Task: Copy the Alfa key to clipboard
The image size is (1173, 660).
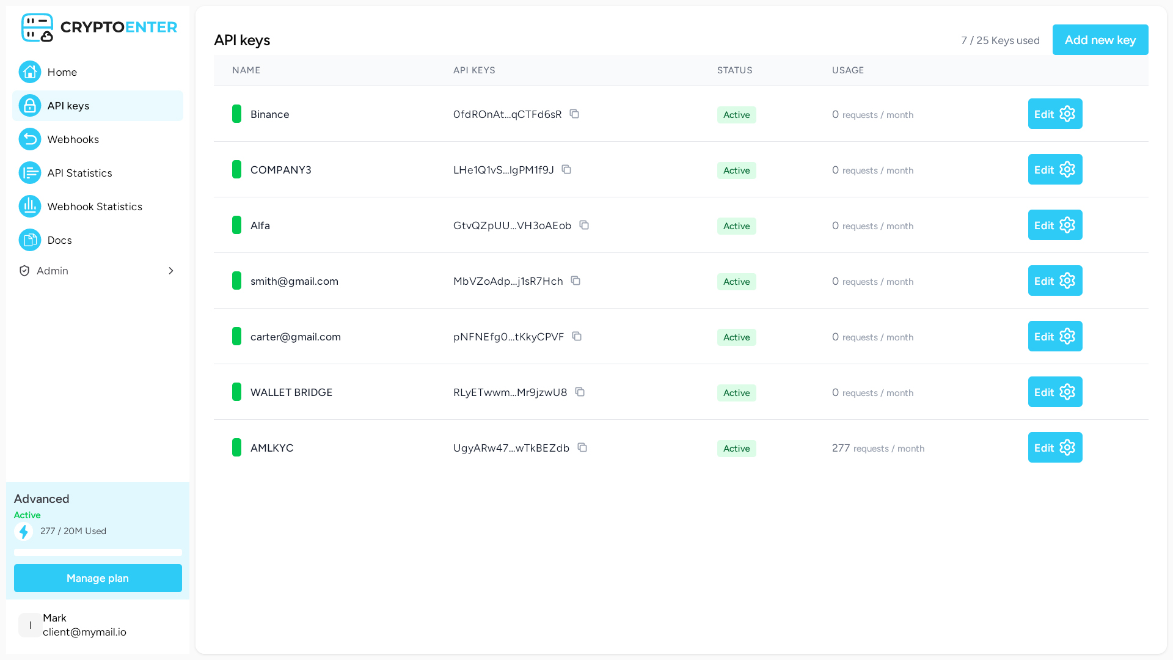Action: click(584, 225)
